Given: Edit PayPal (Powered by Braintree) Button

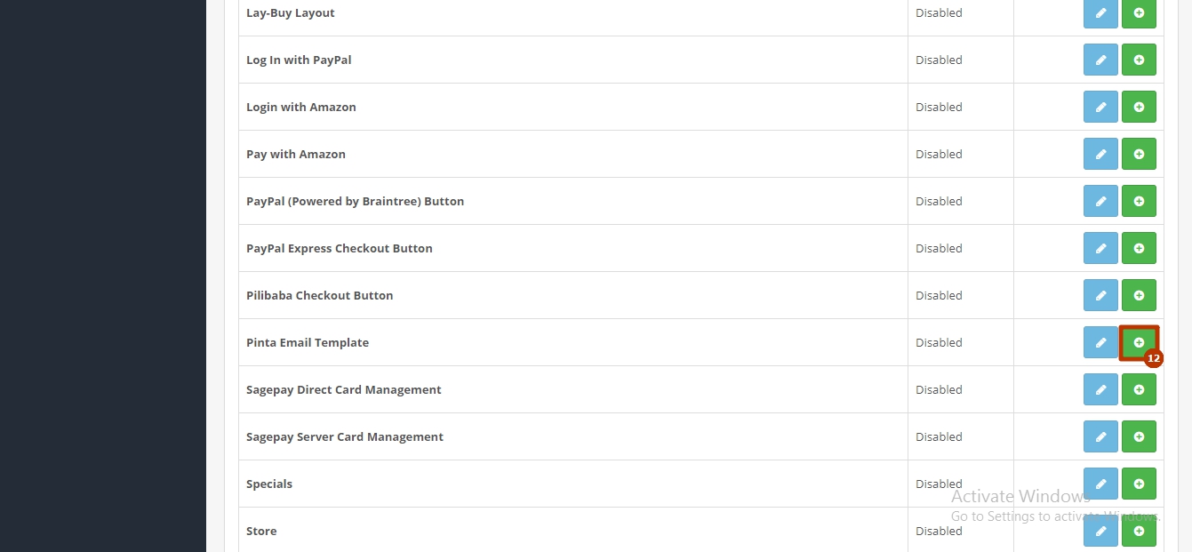Looking at the screenshot, I should click(x=1100, y=201).
